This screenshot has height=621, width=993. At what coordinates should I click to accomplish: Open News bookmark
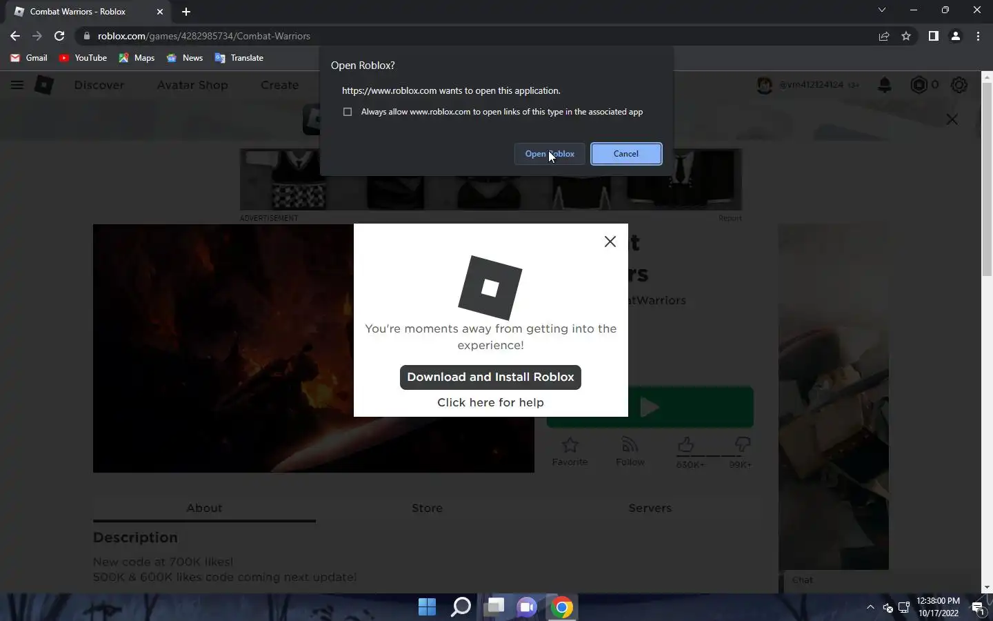coord(185,58)
